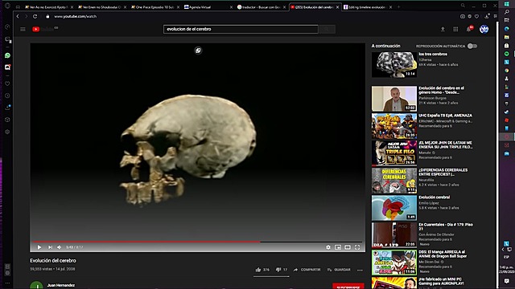Open Windows notification center
The height and width of the screenshot is (289, 515).
click(x=506, y=281)
